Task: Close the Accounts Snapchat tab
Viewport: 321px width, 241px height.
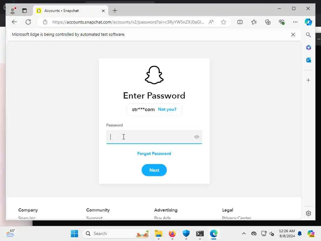Action: 103,11
